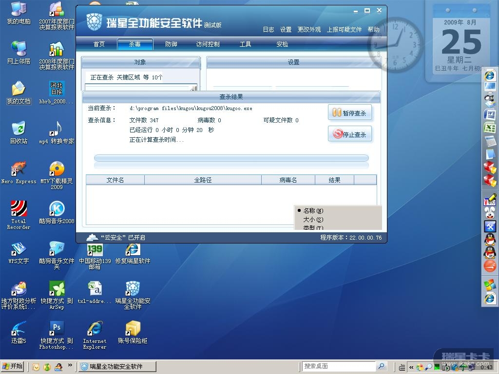Expand hidden system tray icons arrow
Viewport: 499px width, 374px height.
[411, 367]
